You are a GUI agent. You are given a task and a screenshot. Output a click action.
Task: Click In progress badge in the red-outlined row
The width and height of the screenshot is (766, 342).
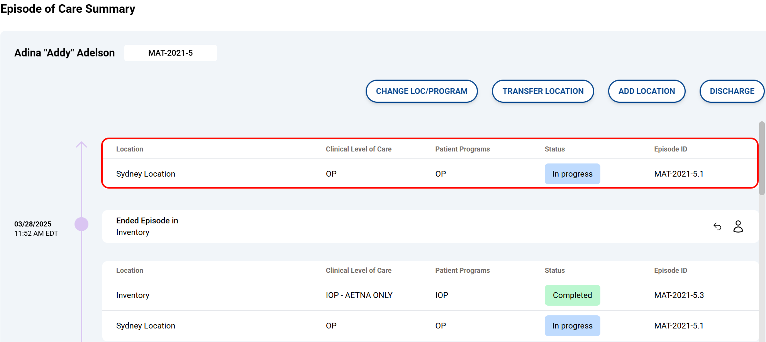tap(572, 174)
